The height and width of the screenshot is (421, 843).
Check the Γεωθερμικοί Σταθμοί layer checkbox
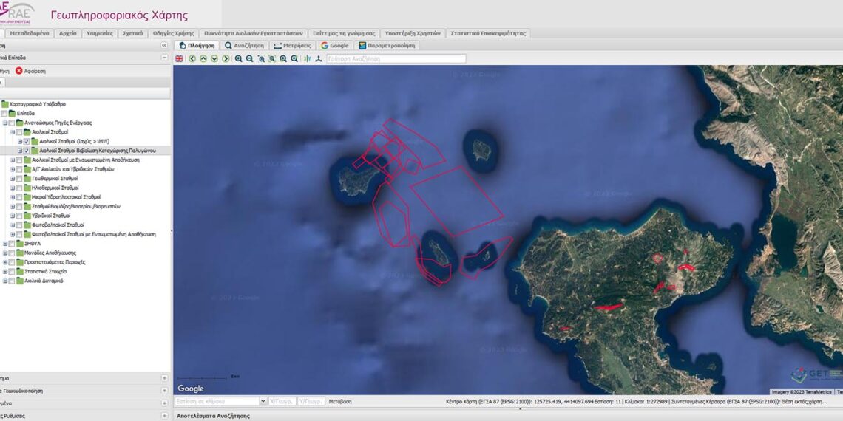[x=18, y=178]
